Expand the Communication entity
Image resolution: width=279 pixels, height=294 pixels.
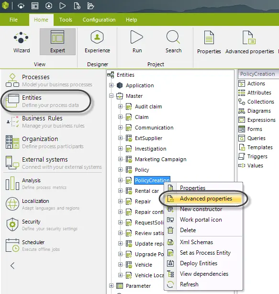coord(120,127)
